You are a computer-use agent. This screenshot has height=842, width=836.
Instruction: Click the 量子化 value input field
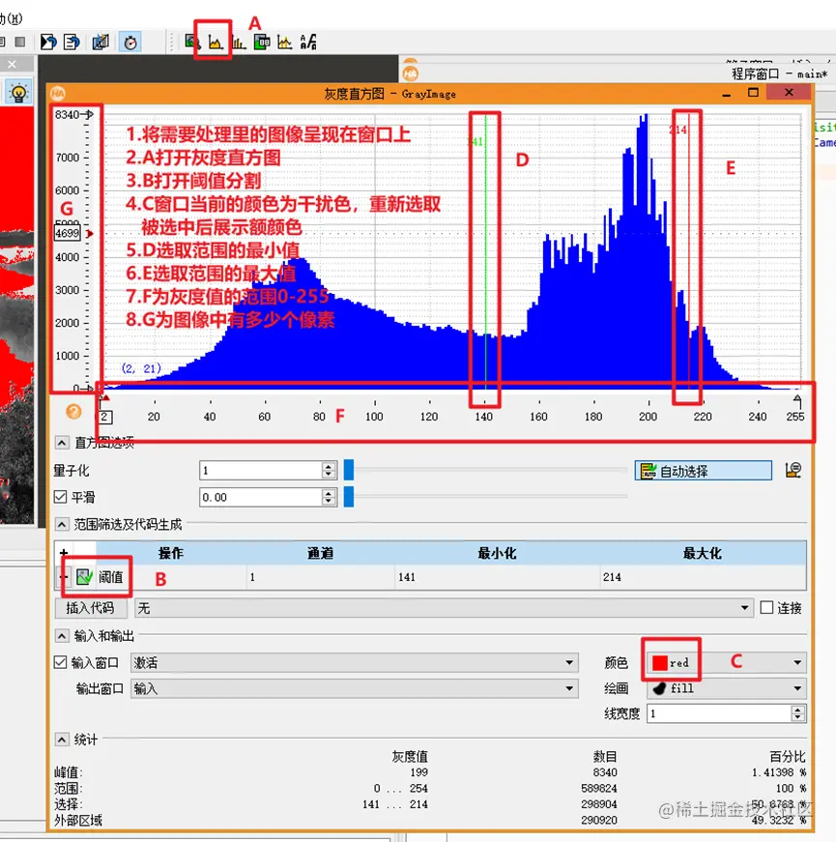click(261, 471)
